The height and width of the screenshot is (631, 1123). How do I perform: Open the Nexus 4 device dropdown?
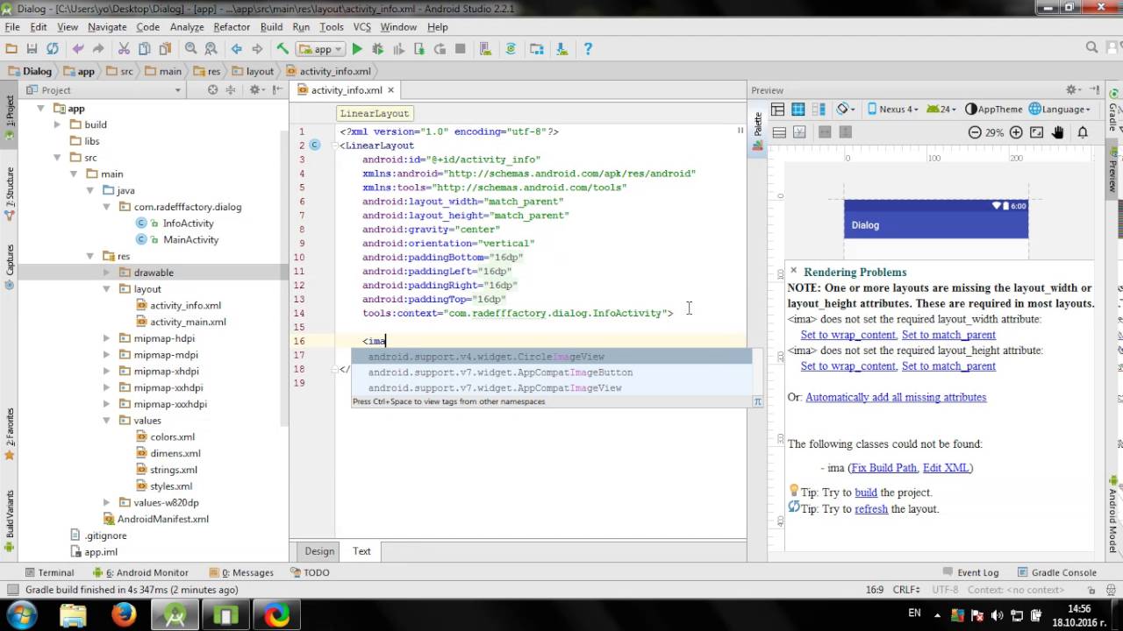(892, 110)
